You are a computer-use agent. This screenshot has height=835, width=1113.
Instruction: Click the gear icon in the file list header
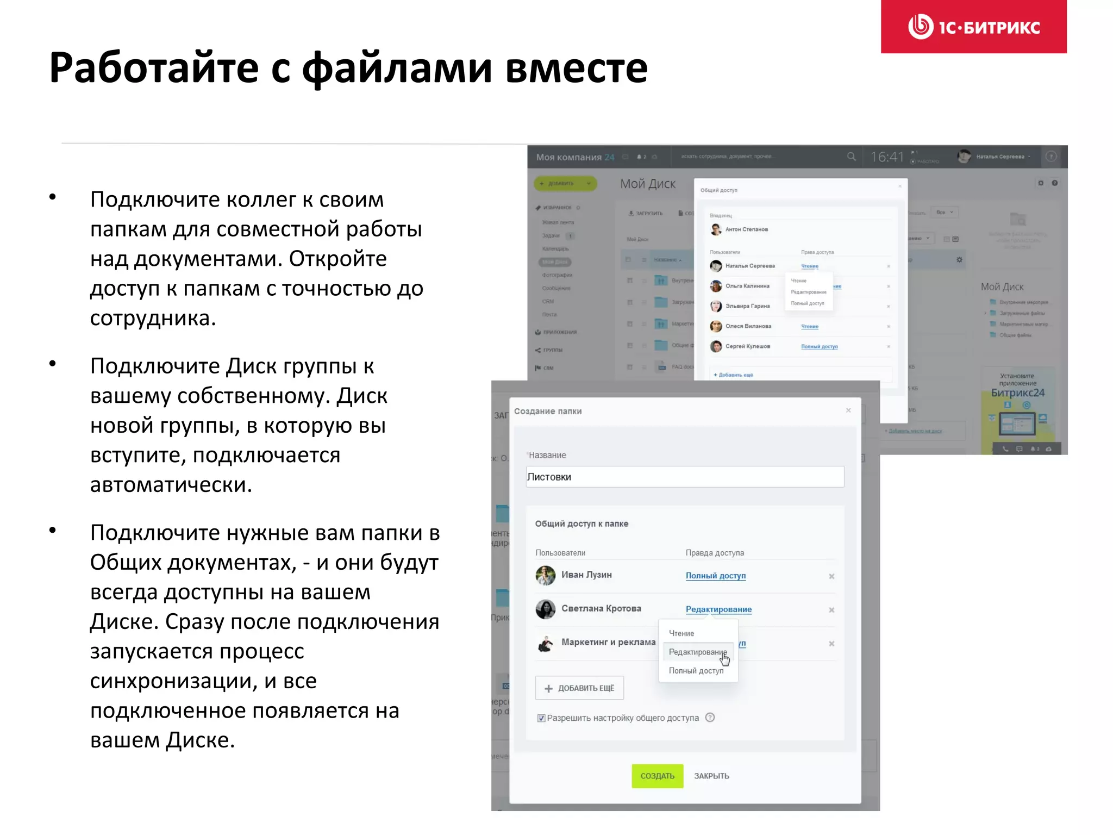(x=959, y=260)
